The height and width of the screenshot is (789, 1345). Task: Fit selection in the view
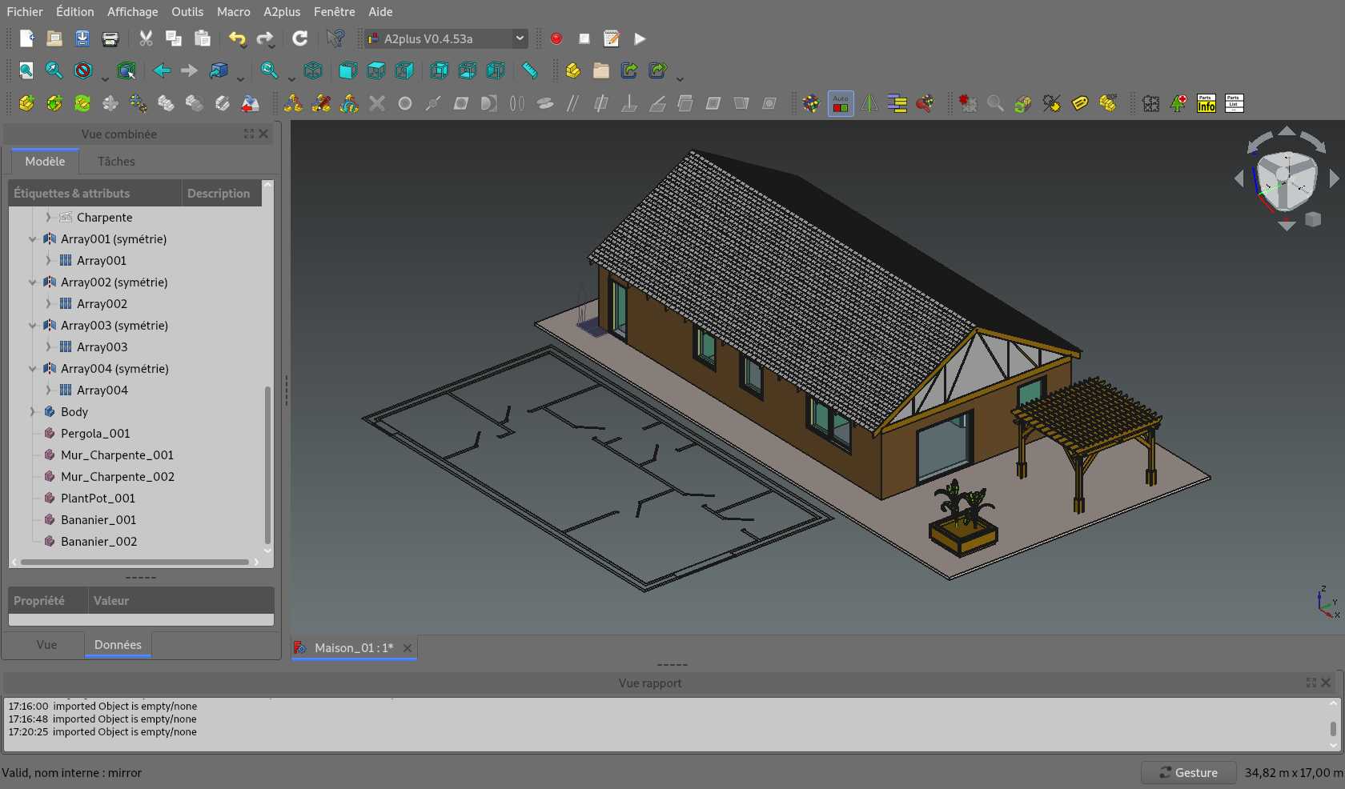(x=54, y=70)
